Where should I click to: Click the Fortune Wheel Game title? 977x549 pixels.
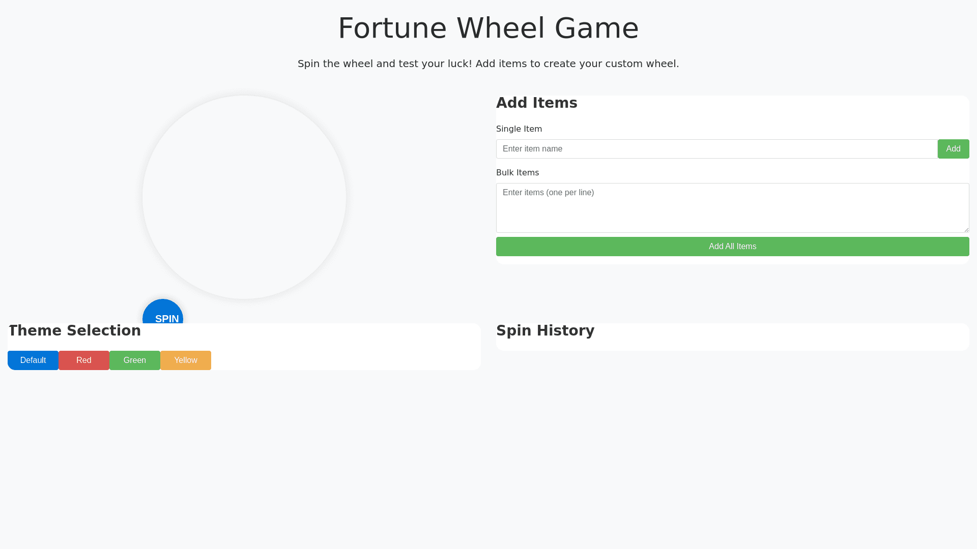[x=489, y=28]
